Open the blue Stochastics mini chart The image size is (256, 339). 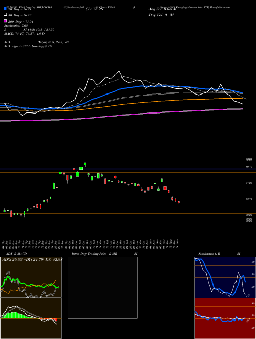tap(225, 277)
